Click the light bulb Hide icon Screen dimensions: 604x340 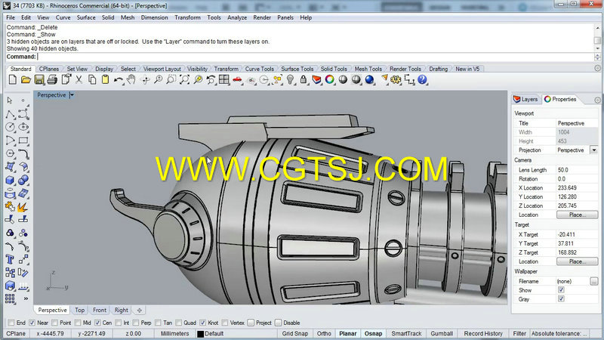[290, 80]
